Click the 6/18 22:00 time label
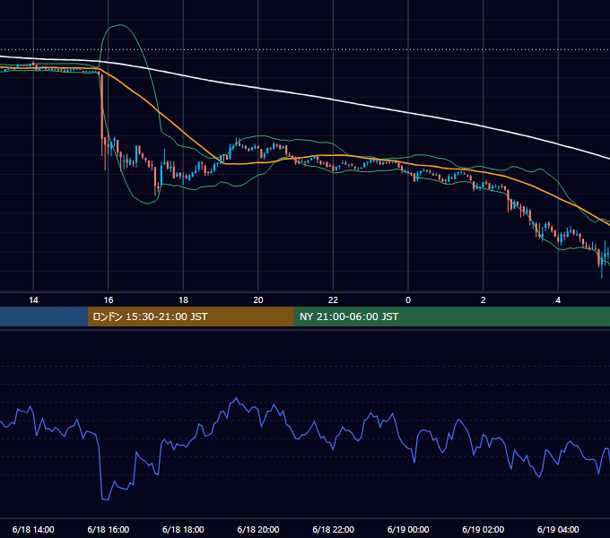Screen dimensions: 610x538 click(x=333, y=529)
